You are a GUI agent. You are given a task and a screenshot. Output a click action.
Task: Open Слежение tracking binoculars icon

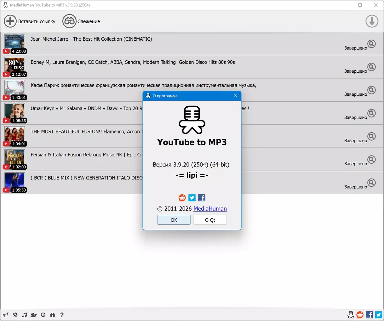(69, 21)
